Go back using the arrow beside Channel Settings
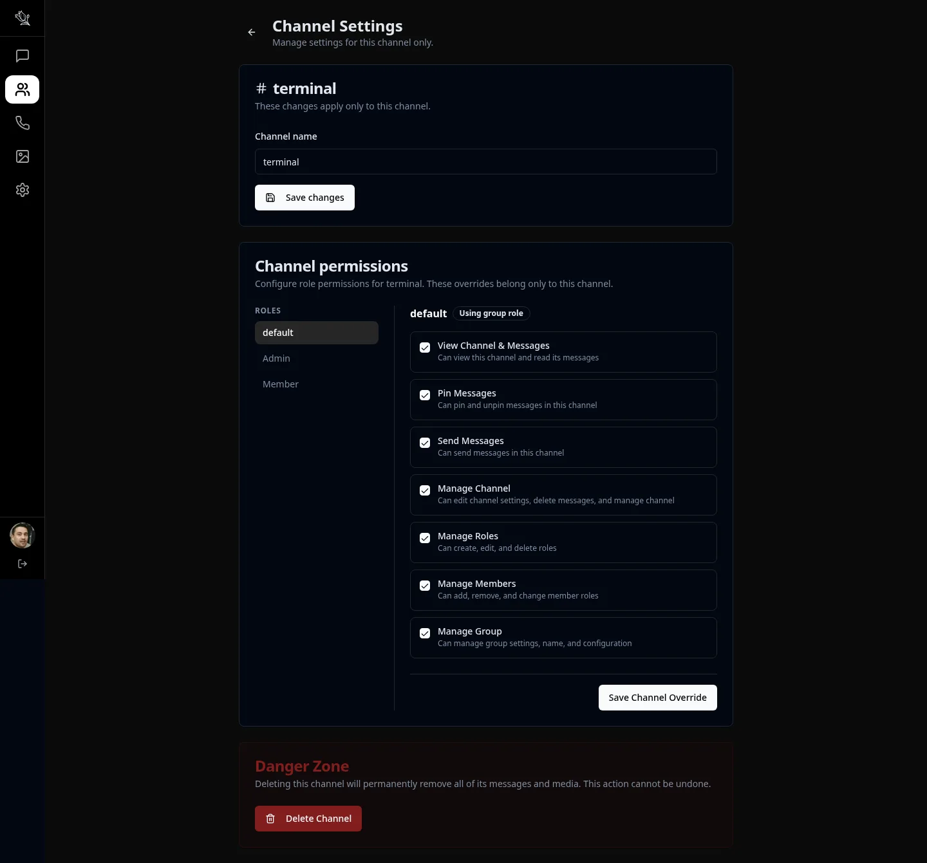 [252, 32]
